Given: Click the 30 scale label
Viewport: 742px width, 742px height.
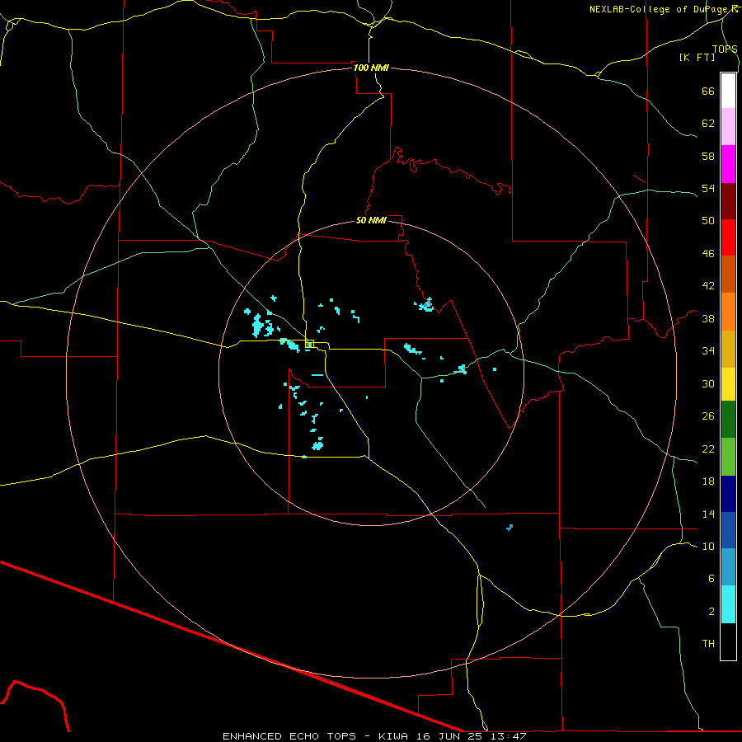Looking at the screenshot, I should click(x=708, y=383).
